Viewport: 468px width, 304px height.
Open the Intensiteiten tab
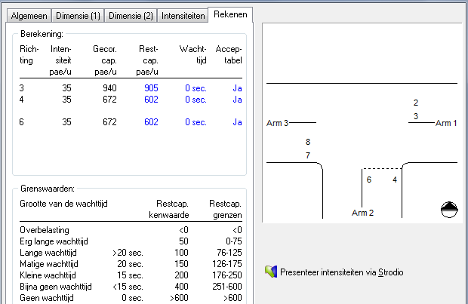[183, 16]
